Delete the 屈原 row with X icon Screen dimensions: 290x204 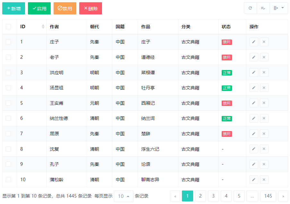[x=264, y=134]
